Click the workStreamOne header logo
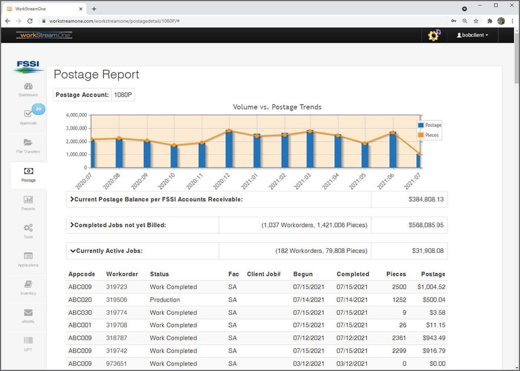The height and width of the screenshot is (371, 520). coord(44,35)
